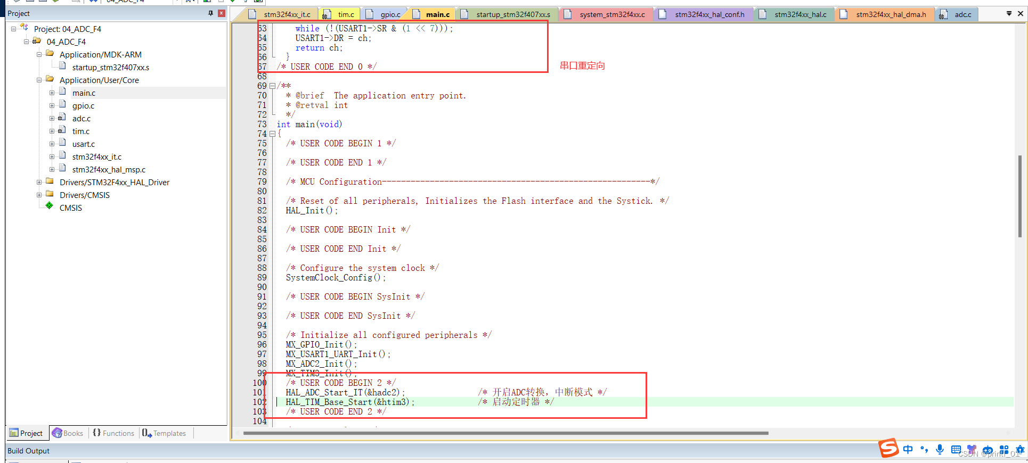Screen dimensions: 1028x463
Task: Open the IME toolbox grid icon
Action: [1004, 450]
